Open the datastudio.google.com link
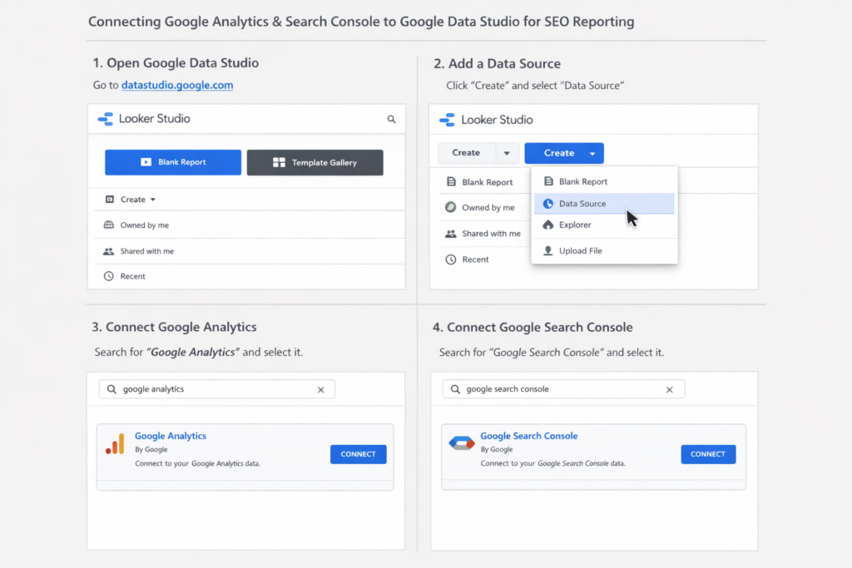This screenshot has width=852, height=568. 177,85
